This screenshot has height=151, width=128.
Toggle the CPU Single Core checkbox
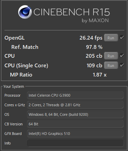point(122,65)
